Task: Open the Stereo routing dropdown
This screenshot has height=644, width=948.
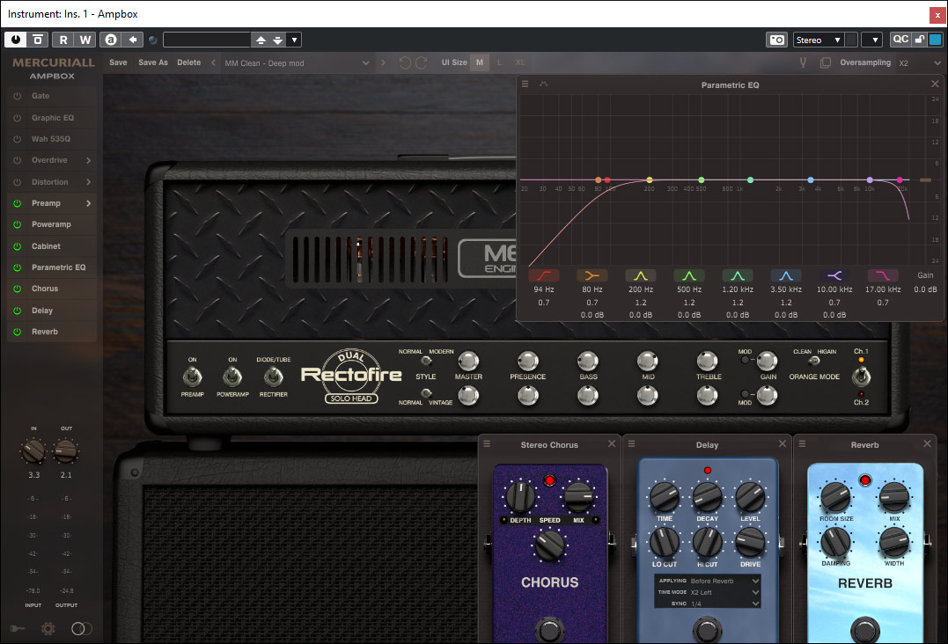Action: pyautogui.click(x=818, y=40)
